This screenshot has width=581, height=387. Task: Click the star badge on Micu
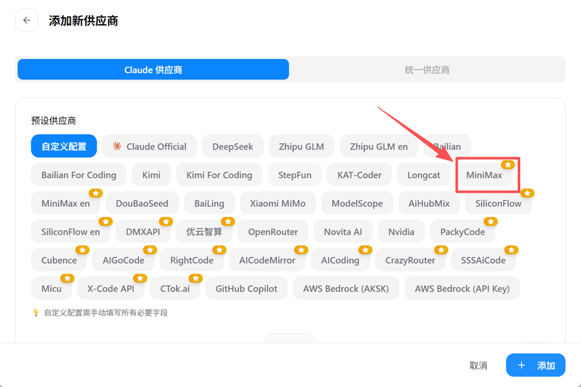[x=68, y=278]
